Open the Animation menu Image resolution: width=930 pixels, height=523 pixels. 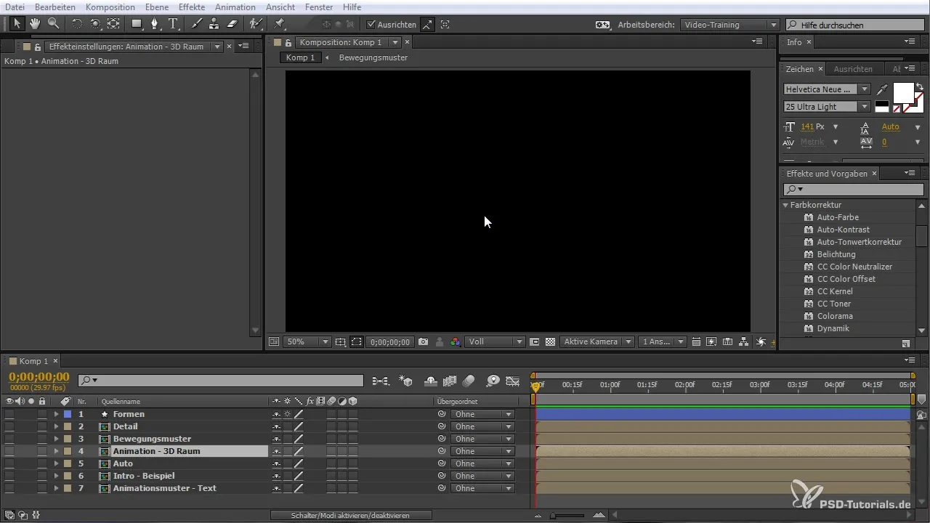pos(235,7)
